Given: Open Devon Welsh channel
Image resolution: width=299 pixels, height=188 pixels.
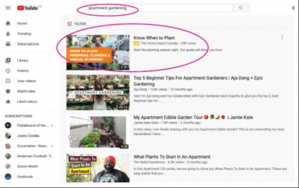Looking at the screenshot, I should tap(28, 167).
